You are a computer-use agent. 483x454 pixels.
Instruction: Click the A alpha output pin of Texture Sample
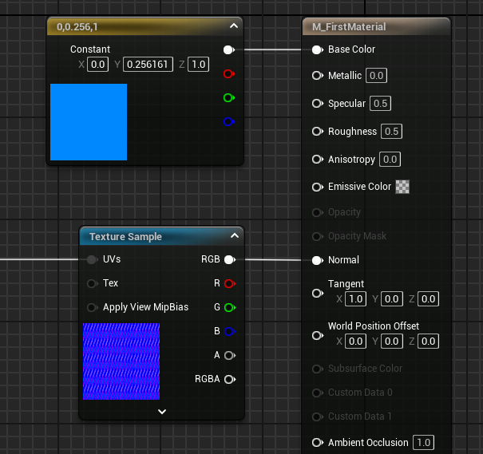[230, 356]
